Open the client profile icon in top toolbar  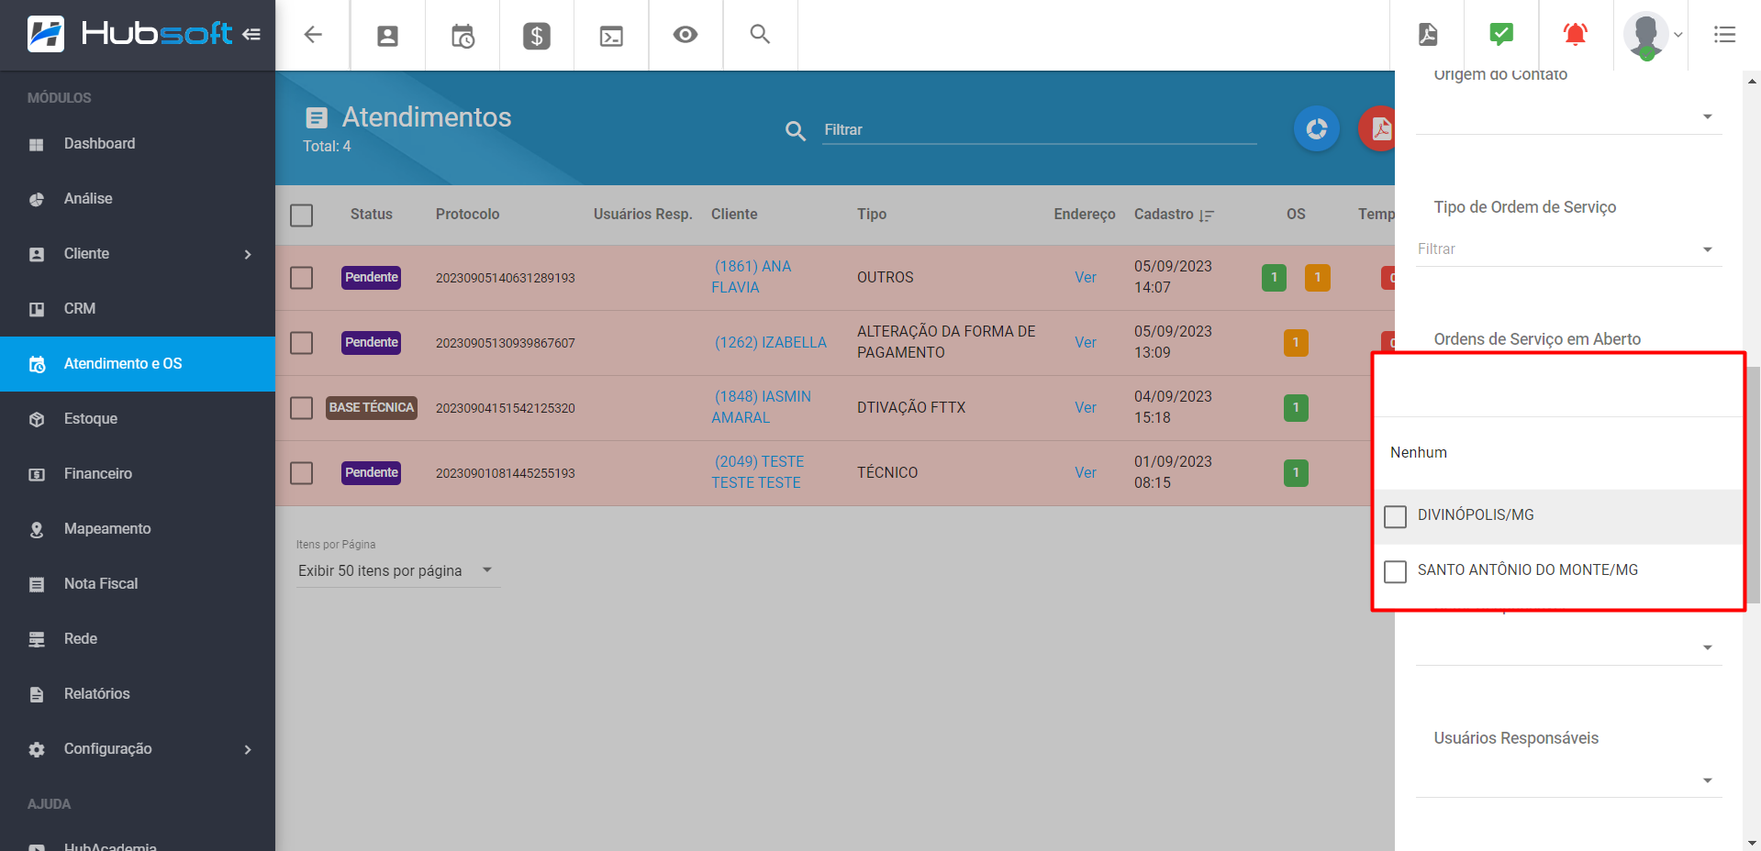[x=388, y=36]
